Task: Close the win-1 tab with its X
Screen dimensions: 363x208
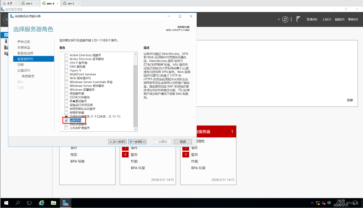Action: point(37,3)
